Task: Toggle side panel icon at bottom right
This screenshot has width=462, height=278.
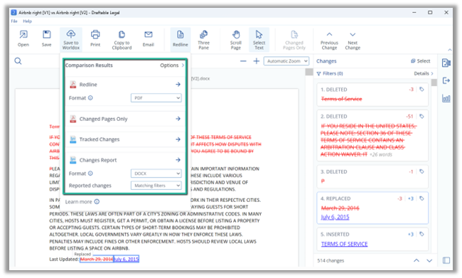Action: (x=446, y=260)
